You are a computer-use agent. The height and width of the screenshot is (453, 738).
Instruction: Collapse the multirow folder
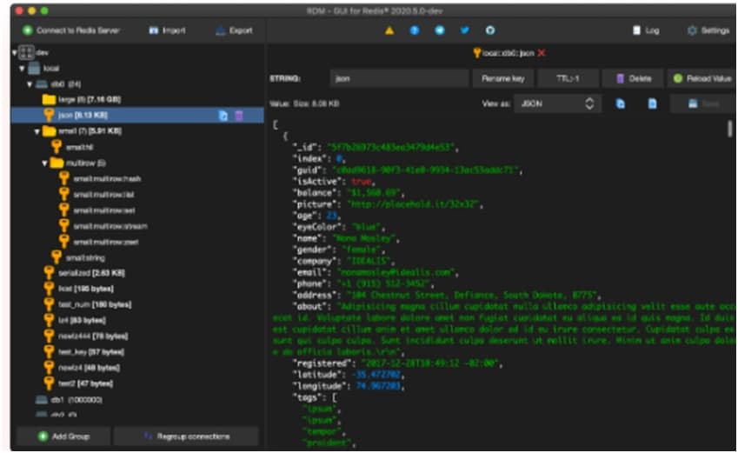click(x=45, y=163)
